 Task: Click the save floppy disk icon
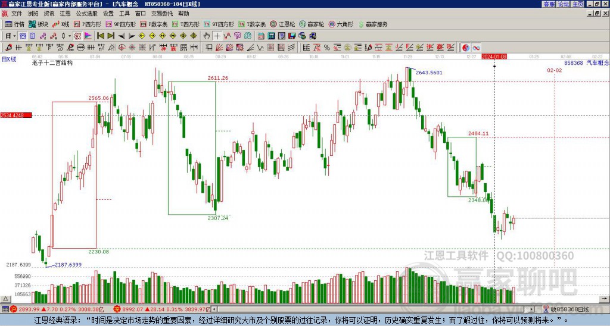[292, 36]
